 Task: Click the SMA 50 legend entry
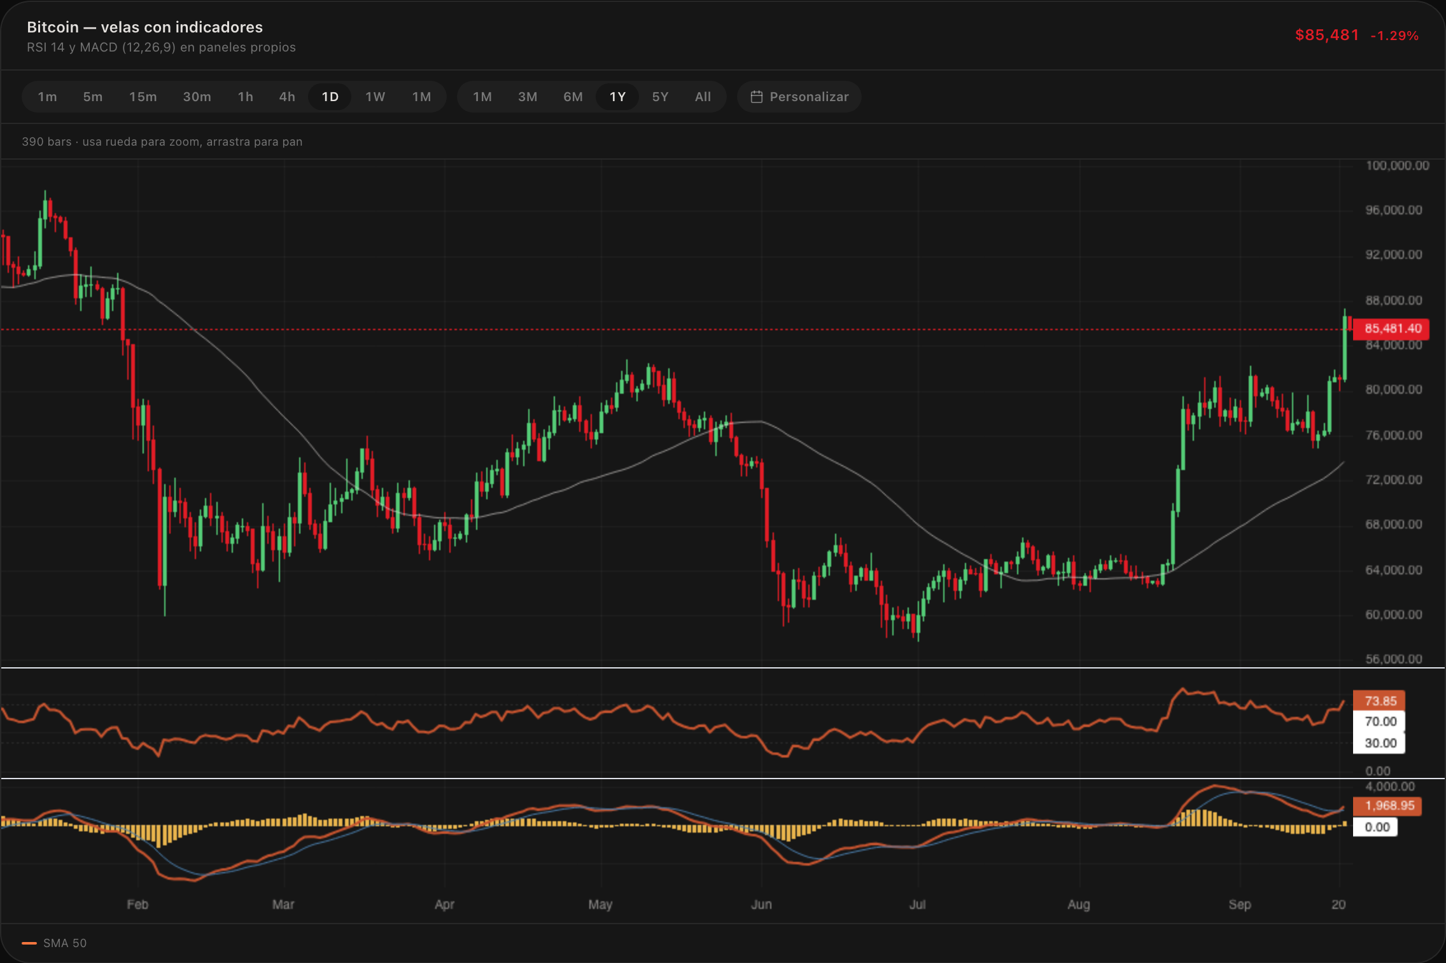54,943
